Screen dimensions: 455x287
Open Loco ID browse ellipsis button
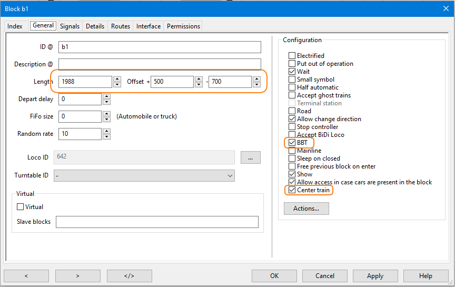(x=251, y=157)
